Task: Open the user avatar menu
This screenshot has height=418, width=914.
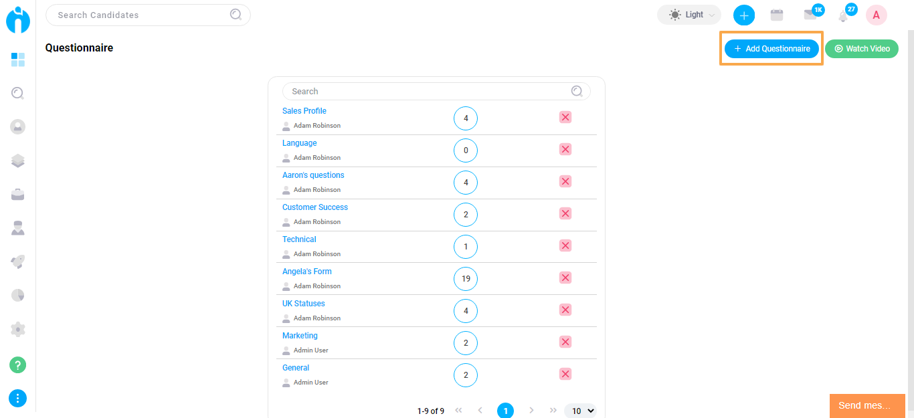Action: (x=877, y=15)
